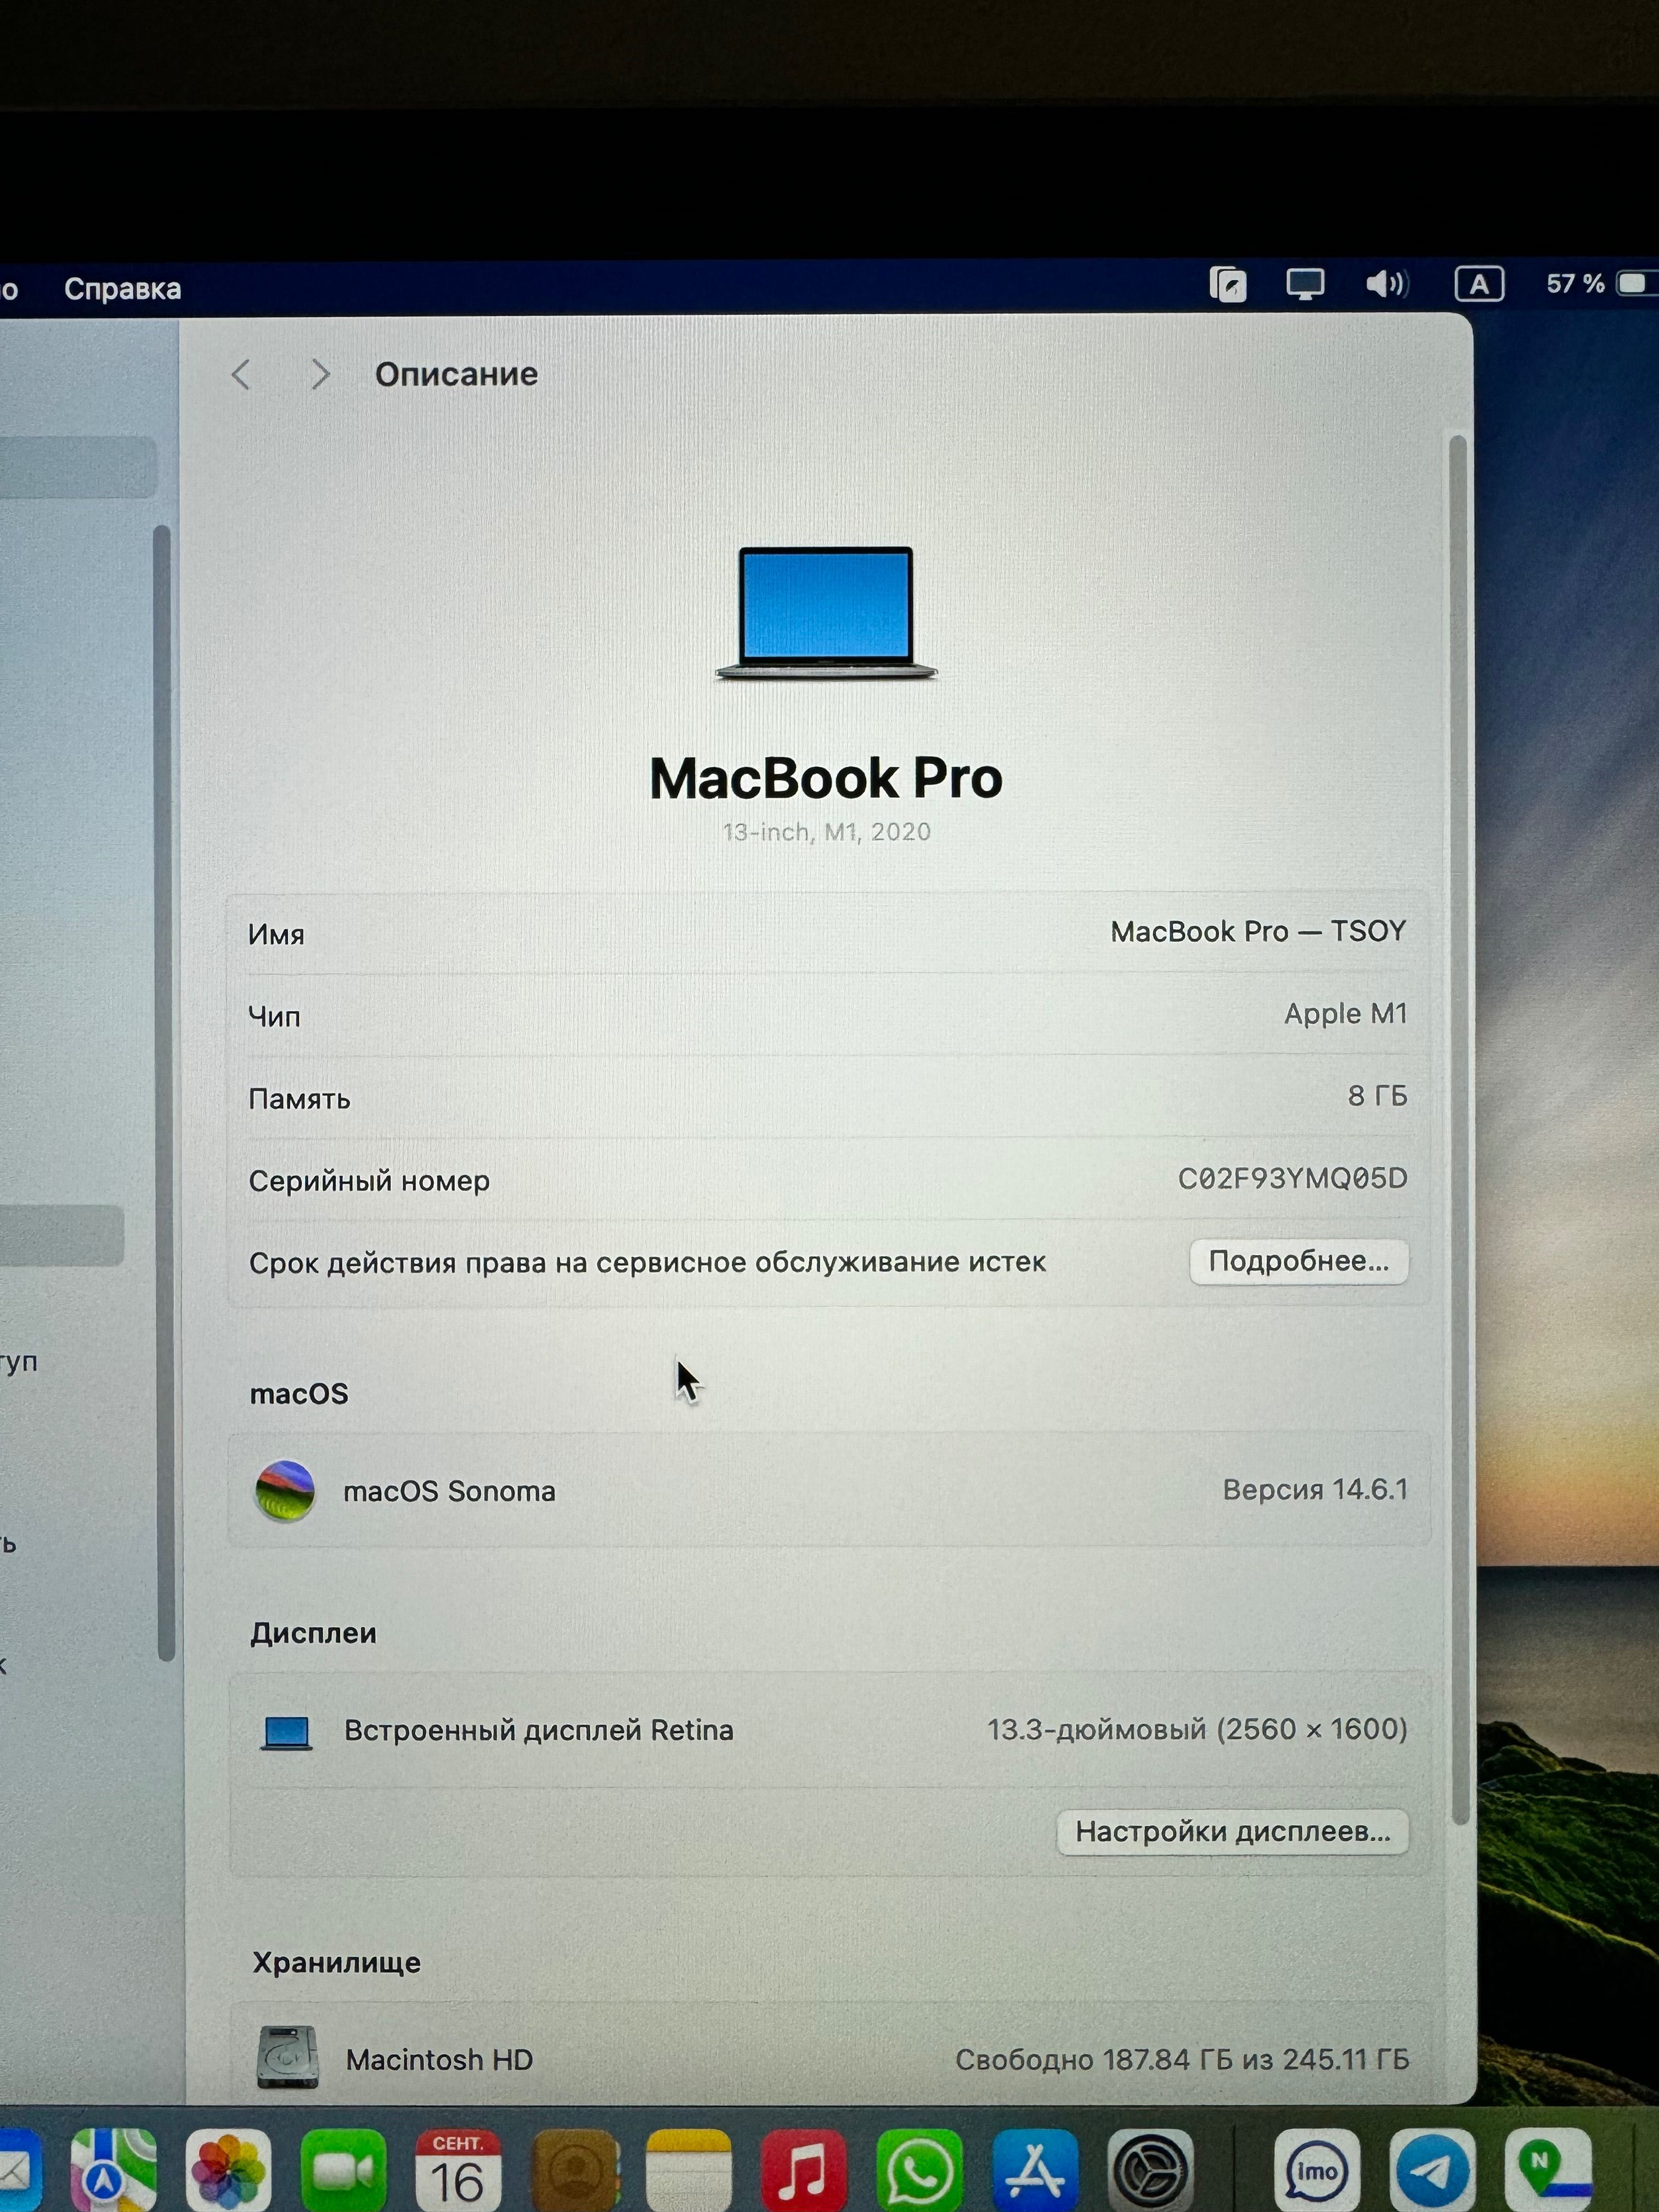Click 13.3-дюймовый (2560 × 1600) text
The height and width of the screenshot is (2212, 1659).
coord(1197,1730)
